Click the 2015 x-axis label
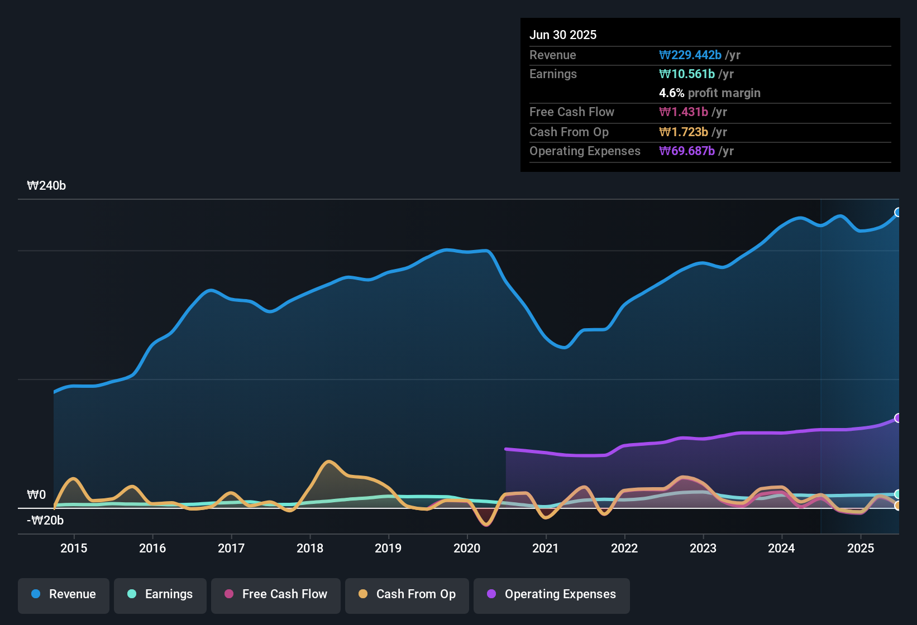Image resolution: width=917 pixels, height=625 pixels. (74, 548)
